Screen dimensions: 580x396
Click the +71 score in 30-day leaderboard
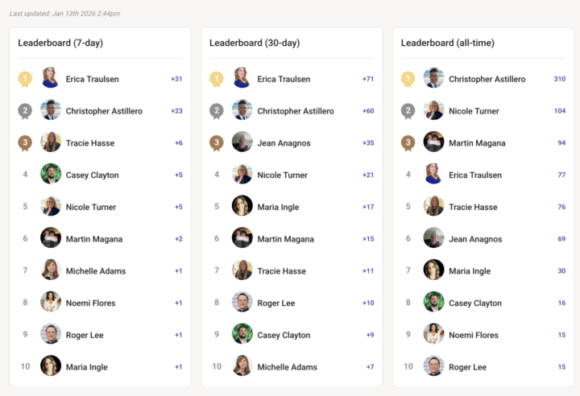click(x=368, y=79)
